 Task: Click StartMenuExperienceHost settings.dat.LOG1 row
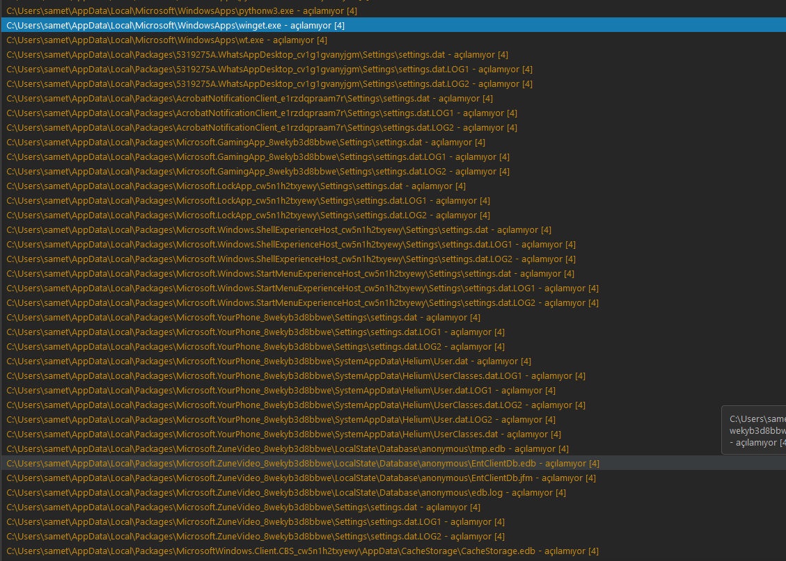[x=393, y=288]
